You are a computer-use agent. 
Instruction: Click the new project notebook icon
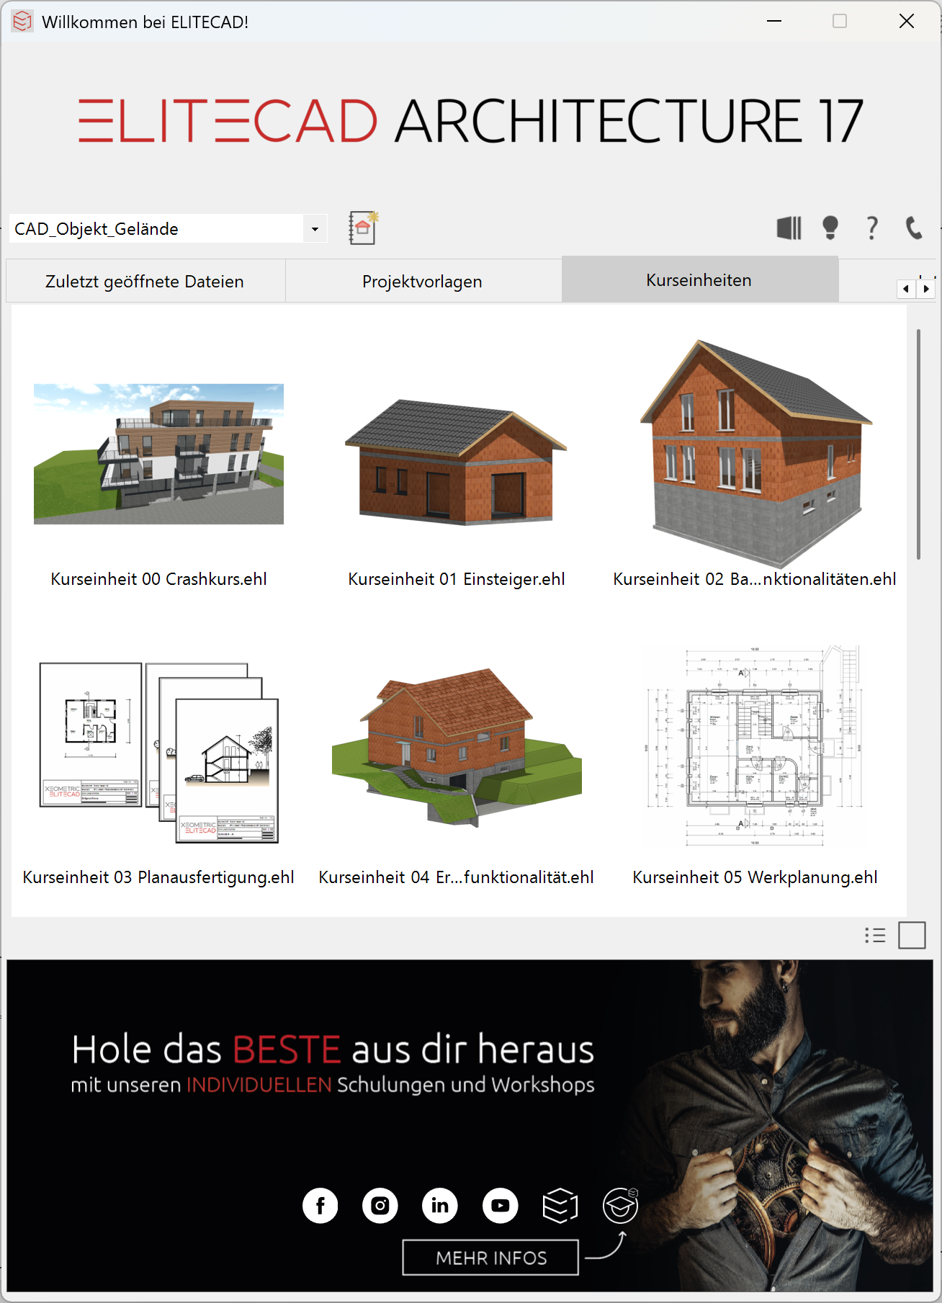point(363,228)
